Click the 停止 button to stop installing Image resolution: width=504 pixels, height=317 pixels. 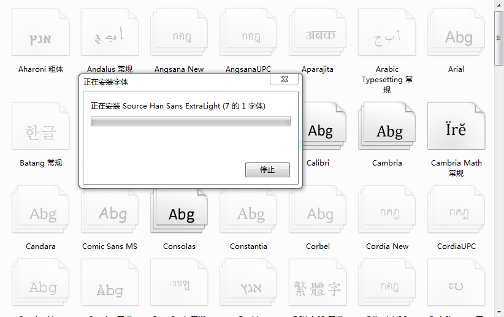(267, 170)
